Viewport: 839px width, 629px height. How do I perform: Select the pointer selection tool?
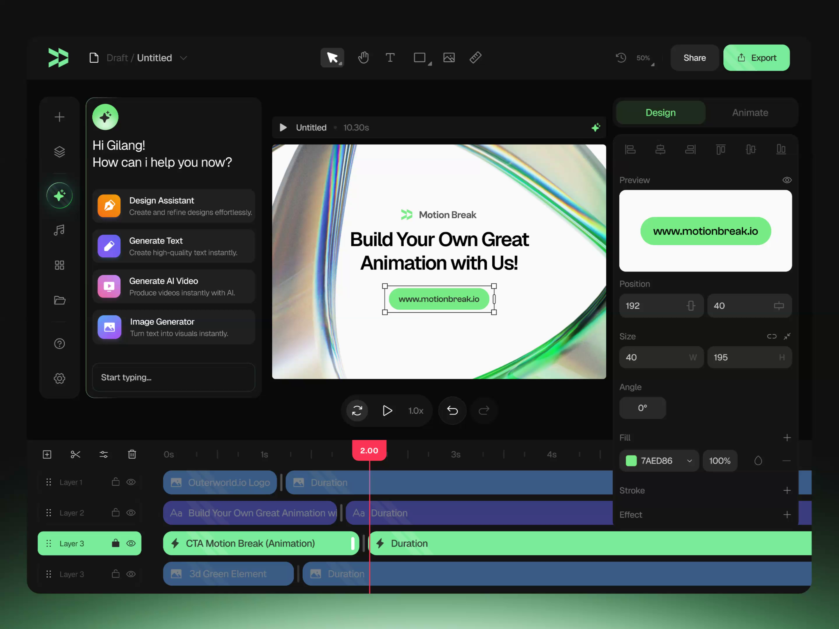[x=332, y=58]
